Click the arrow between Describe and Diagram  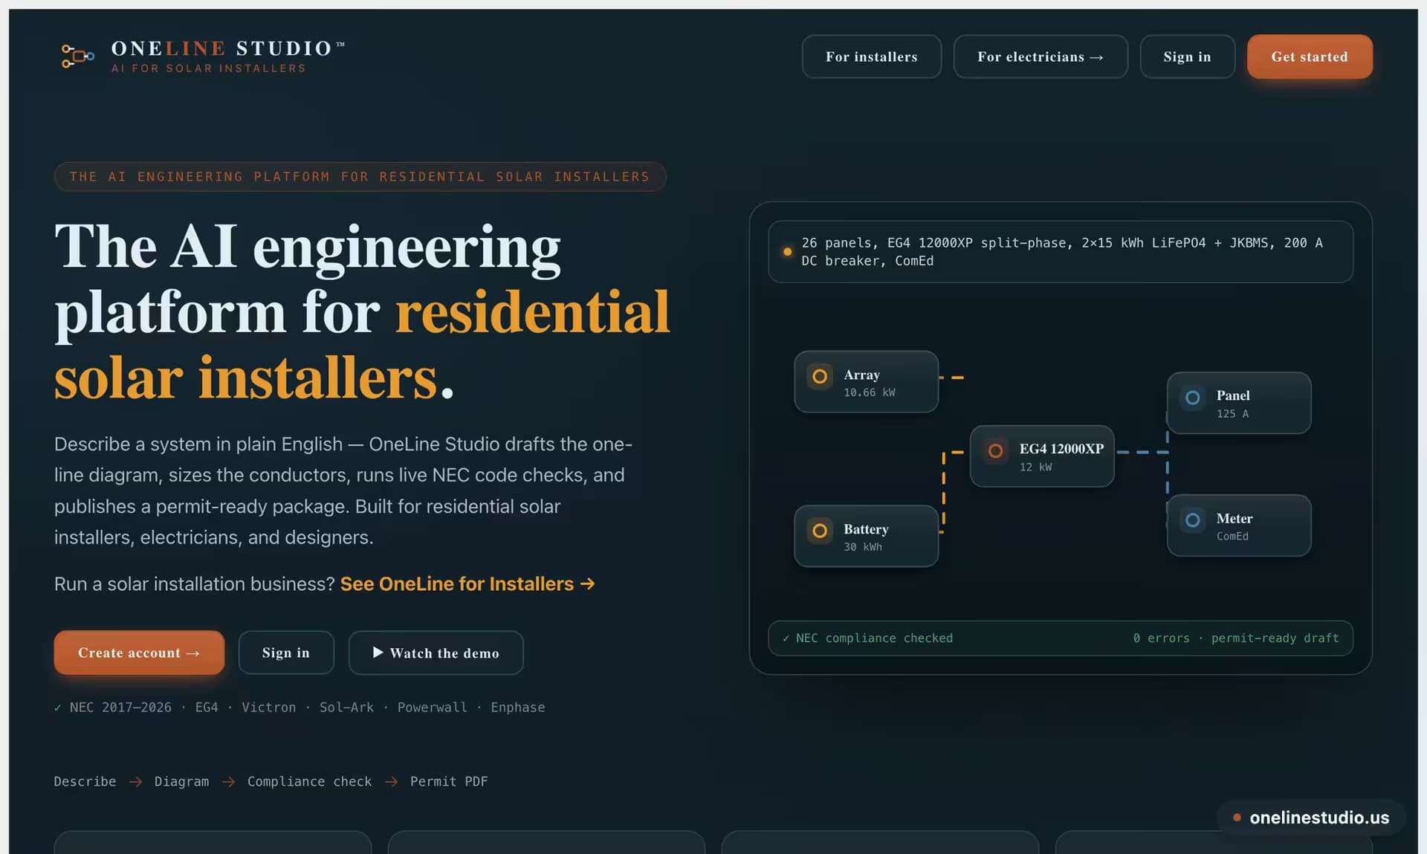pos(135,782)
